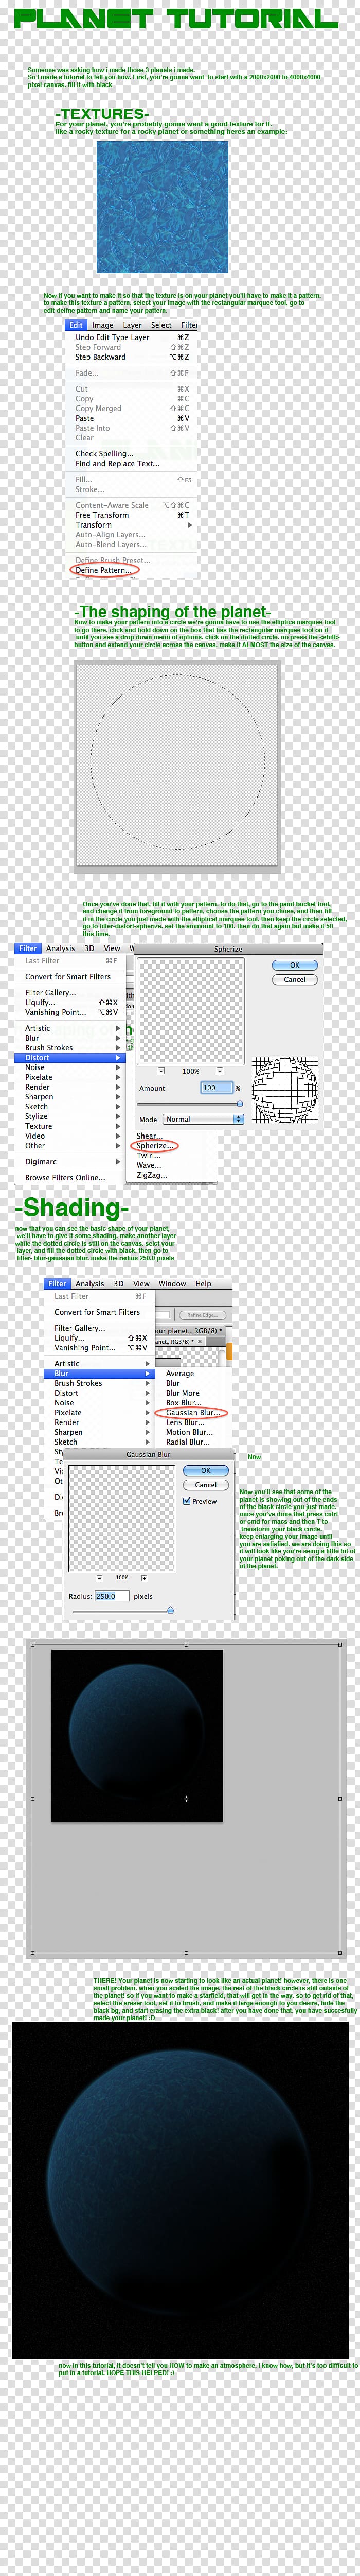The image size is (360, 2576).
Task: Open the Mode dropdown in the Spherize dialog
Action: coord(204,1119)
